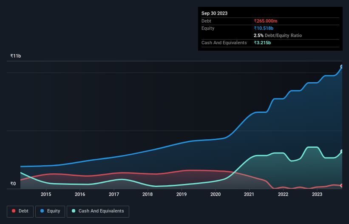349x224 pixels.
Task: Toggle Cash And Equivalents legend button
Action: [98, 211]
